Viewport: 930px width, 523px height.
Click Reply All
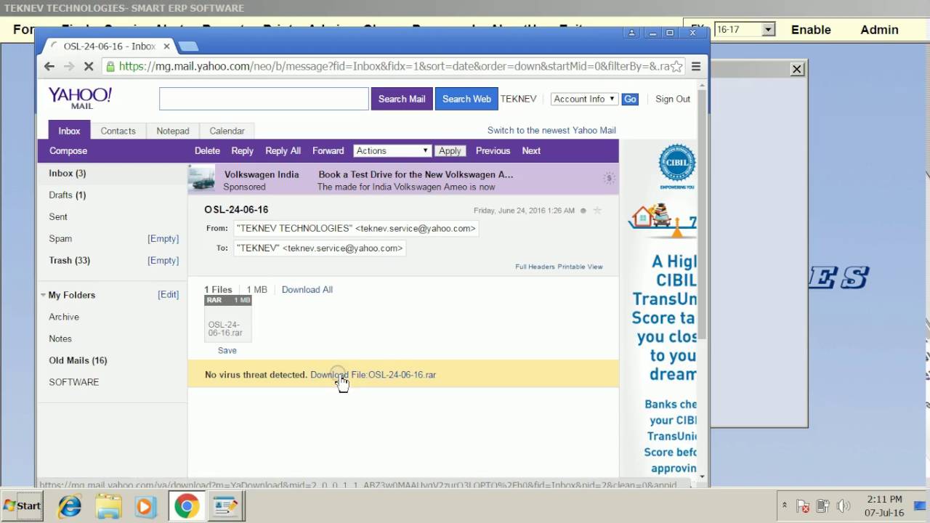coord(283,150)
